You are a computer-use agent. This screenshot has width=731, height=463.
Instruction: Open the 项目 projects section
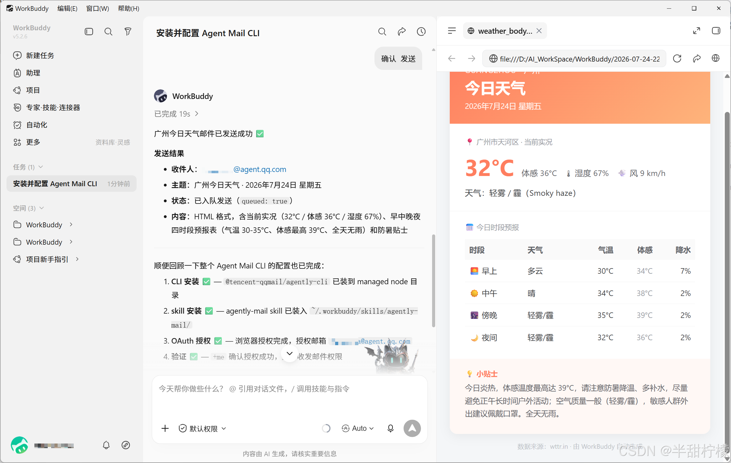(27, 90)
